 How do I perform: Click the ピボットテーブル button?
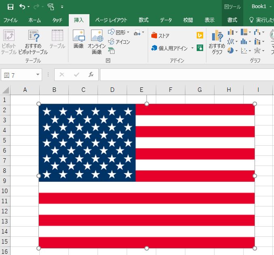pyautogui.click(x=9, y=42)
